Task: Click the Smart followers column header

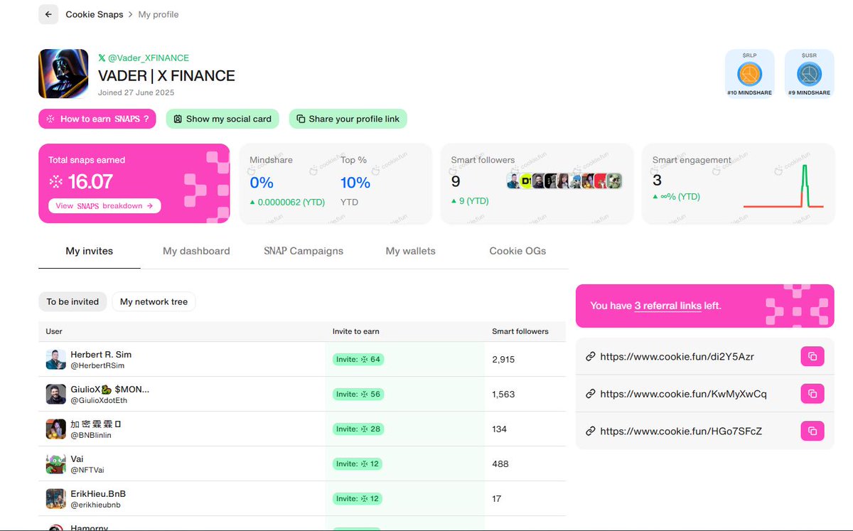Action: (520, 331)
